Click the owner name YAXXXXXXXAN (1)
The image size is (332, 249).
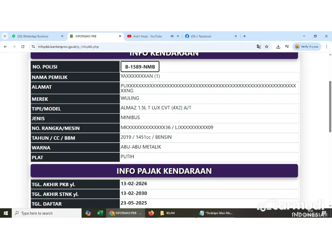tap(140, 76)
